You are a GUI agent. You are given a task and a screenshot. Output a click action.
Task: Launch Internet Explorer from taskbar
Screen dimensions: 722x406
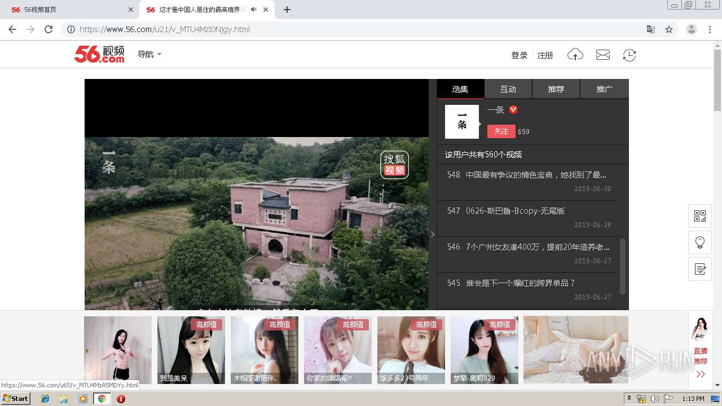coord(45,399)
